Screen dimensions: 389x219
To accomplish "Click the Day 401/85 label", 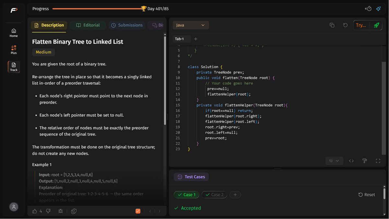I will [x=158, y=9].
